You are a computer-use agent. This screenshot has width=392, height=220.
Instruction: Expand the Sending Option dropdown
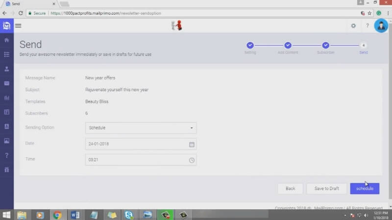pyautogui.click(x=141, y=128)
